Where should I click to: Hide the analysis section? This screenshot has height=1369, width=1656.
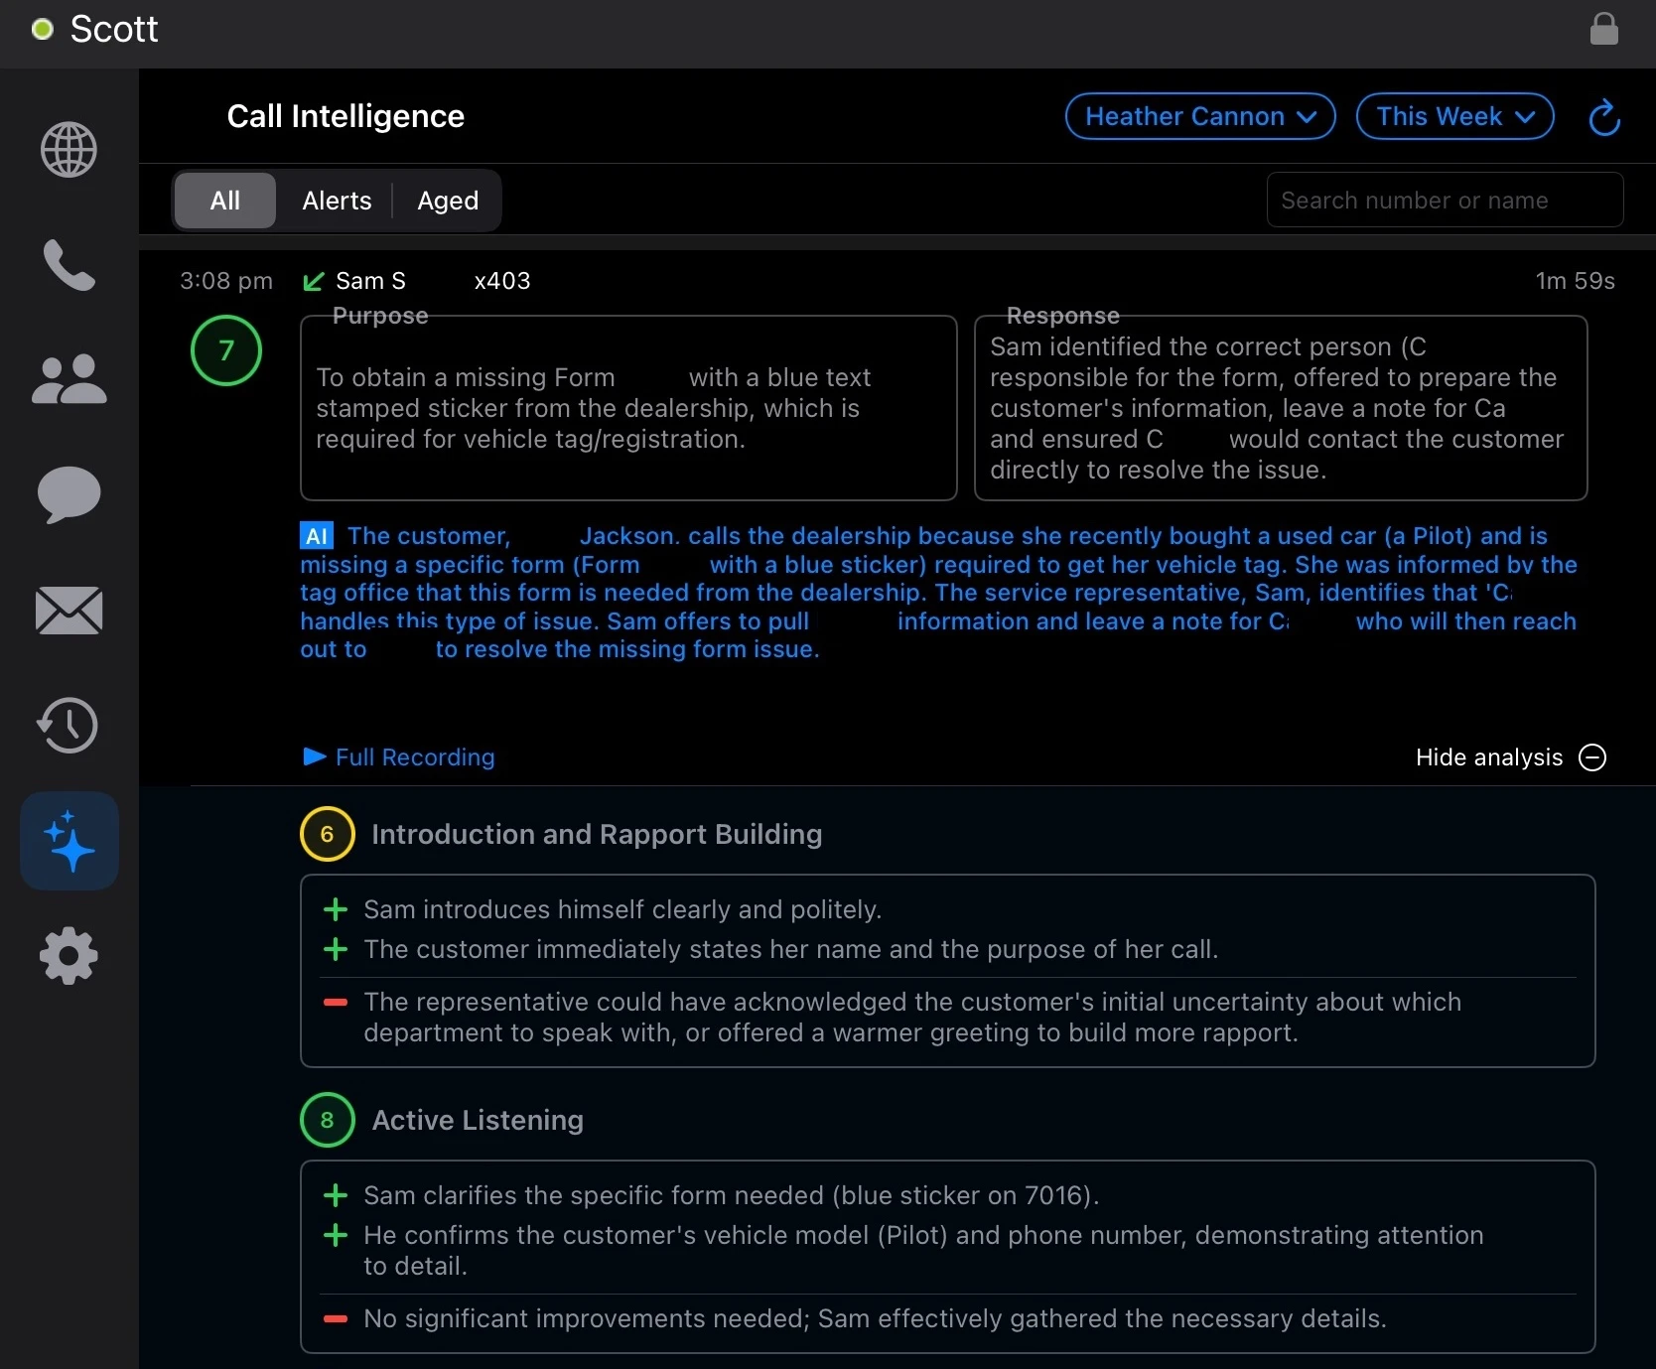tap(1510, 757)
